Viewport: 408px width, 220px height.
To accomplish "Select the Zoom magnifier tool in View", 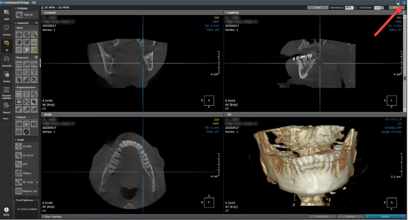I will coord(34,35).
